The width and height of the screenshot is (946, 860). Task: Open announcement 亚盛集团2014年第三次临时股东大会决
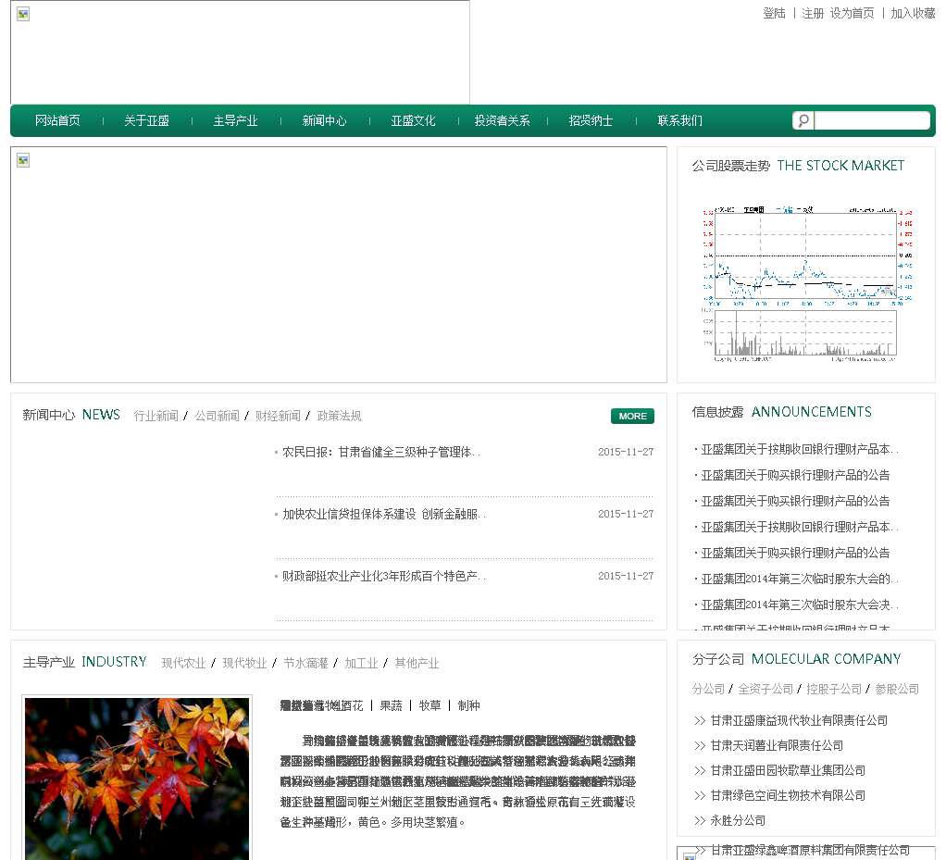pyautogui.click(x=800, y=604)
